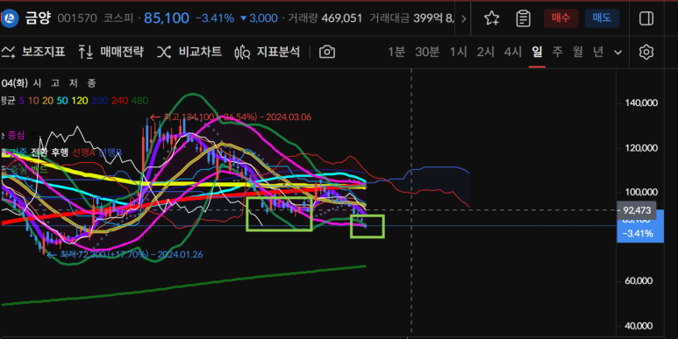678x339 pixels.
Task: Click the 최저 72,300 low marker label
Action: coord(125,254)
